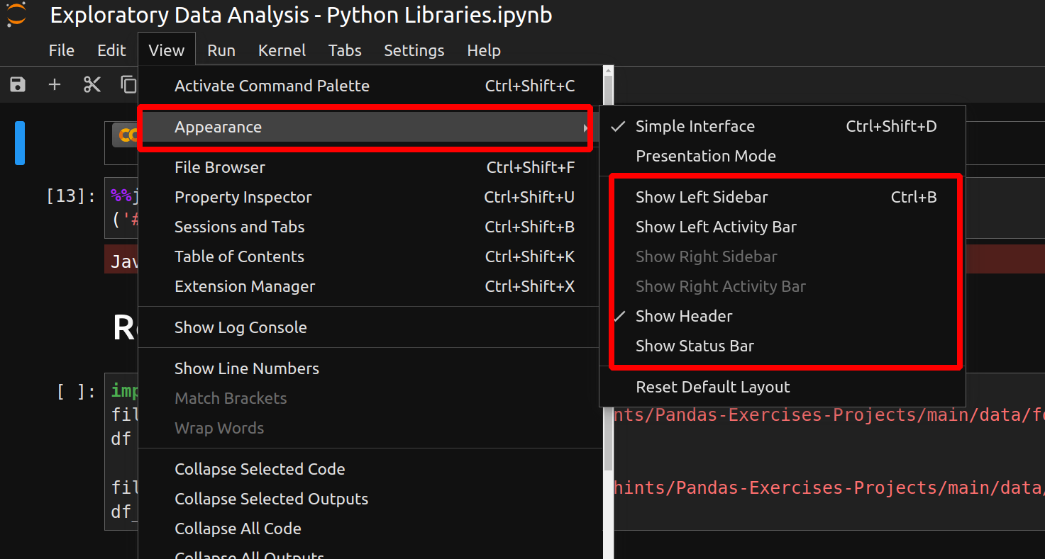Viewport: 1045px width, 559px height.
Task: Cut selected cells with the scissors icon
Action: point(92,84)
